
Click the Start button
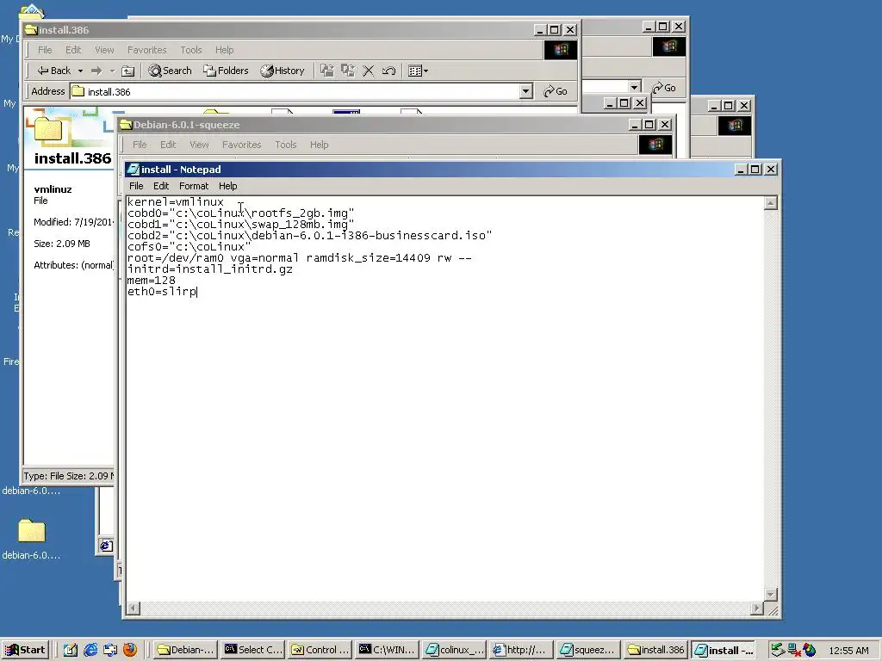point(25,650)
